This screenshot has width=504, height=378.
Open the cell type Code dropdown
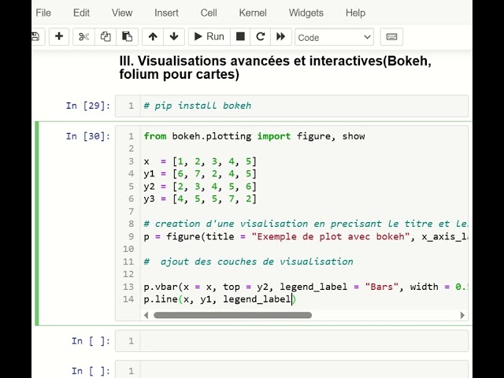click(x=334, y=37)
